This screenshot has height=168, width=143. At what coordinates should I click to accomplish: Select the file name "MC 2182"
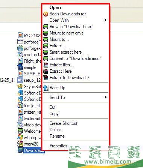click(33, 36)
